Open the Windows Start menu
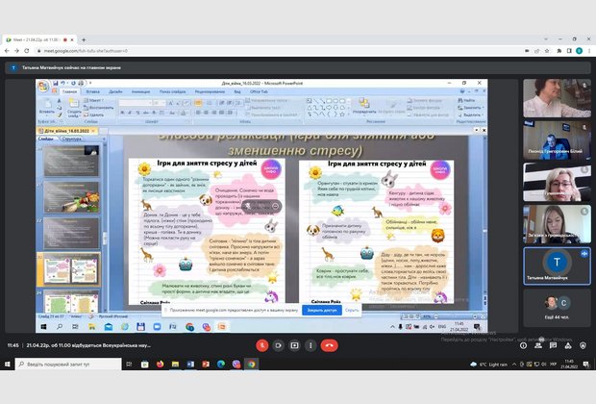Screen dimensions: 596x404 [x=8, y=365]
